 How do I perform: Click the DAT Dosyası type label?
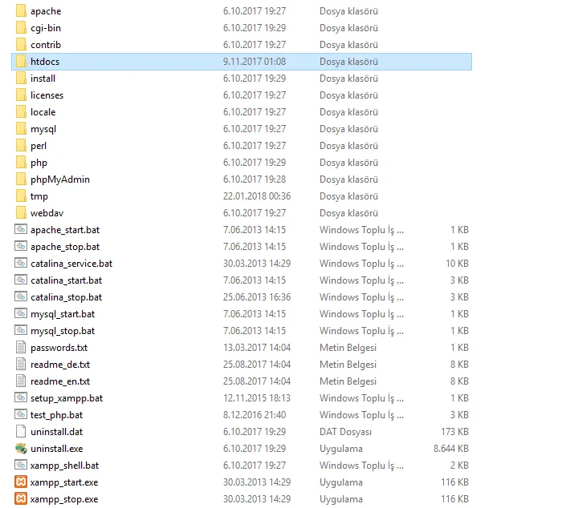pos(346,432)
